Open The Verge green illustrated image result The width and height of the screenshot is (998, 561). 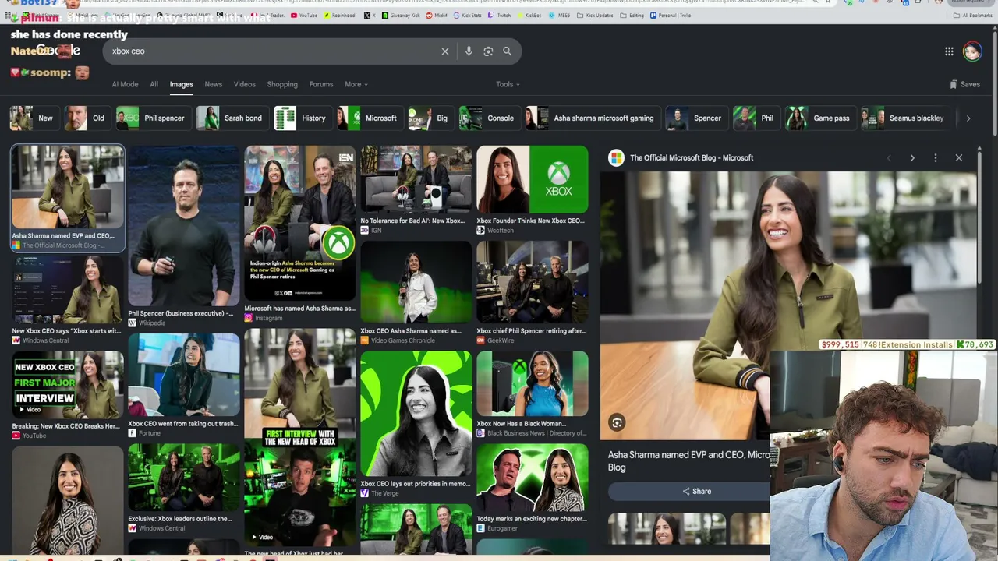click(x=416, y=413)
